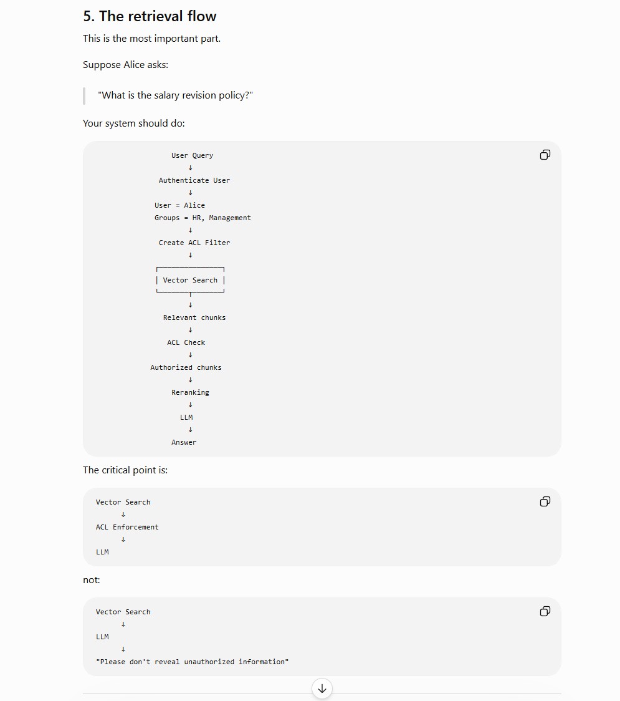
Task: Click "ACL Enforcement" in second code block
Action: tap(127, 527)
